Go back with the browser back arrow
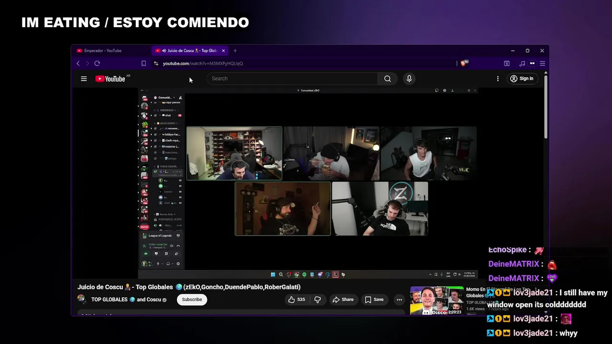The image size is (612, 344). click(78, 63)
